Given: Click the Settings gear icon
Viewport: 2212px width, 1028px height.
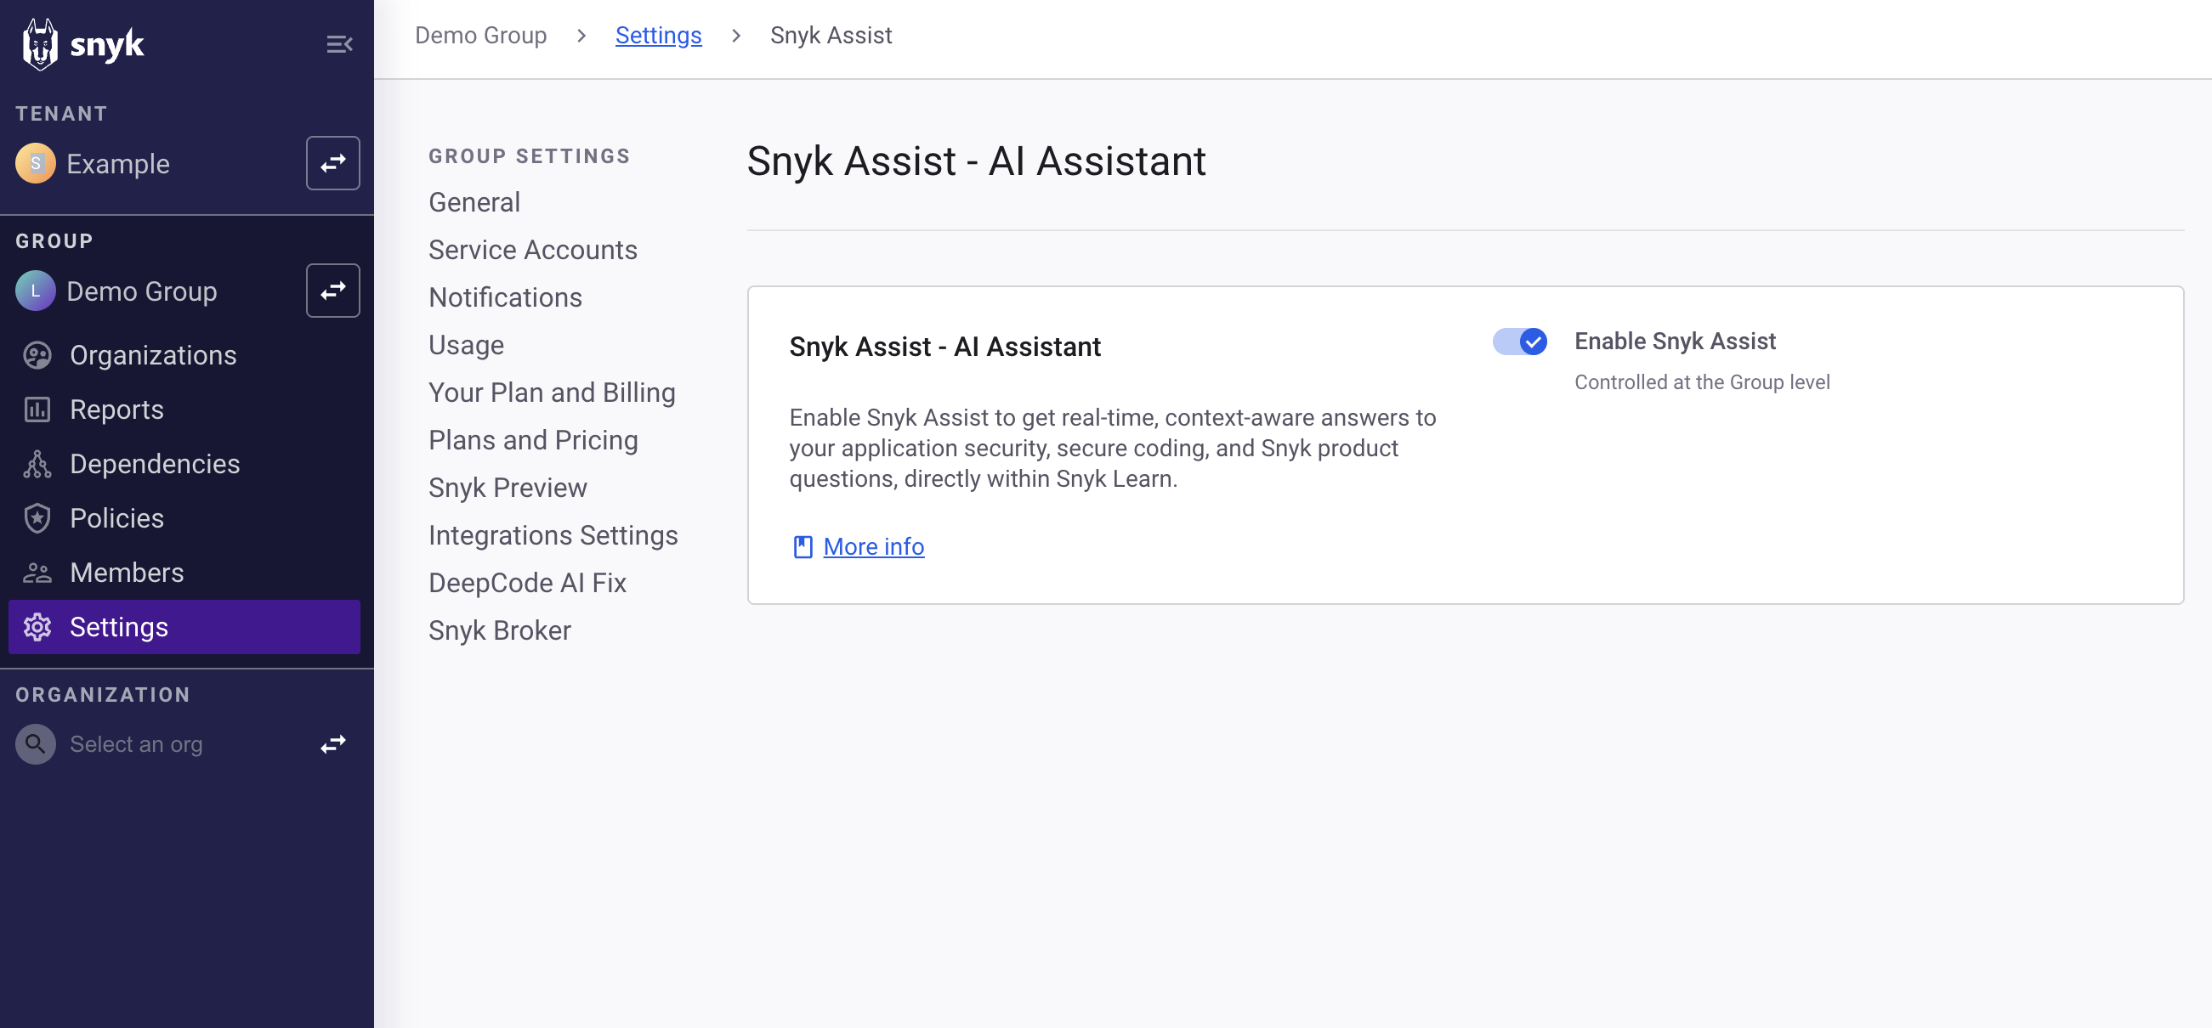Looking at the screenshot, I should pyautogui.click(x=37, y=627).
